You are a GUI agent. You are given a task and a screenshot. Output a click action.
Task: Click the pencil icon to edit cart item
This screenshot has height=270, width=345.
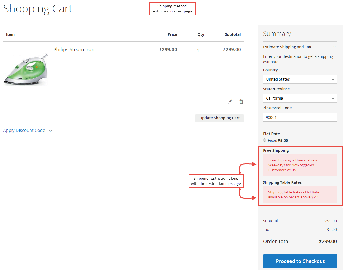tap(230, 101)
